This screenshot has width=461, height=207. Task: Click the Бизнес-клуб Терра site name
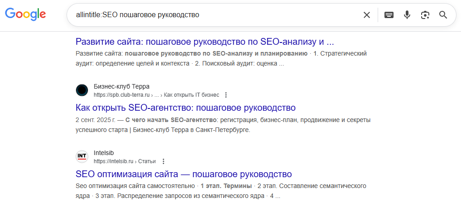click(x=121, y=87)
